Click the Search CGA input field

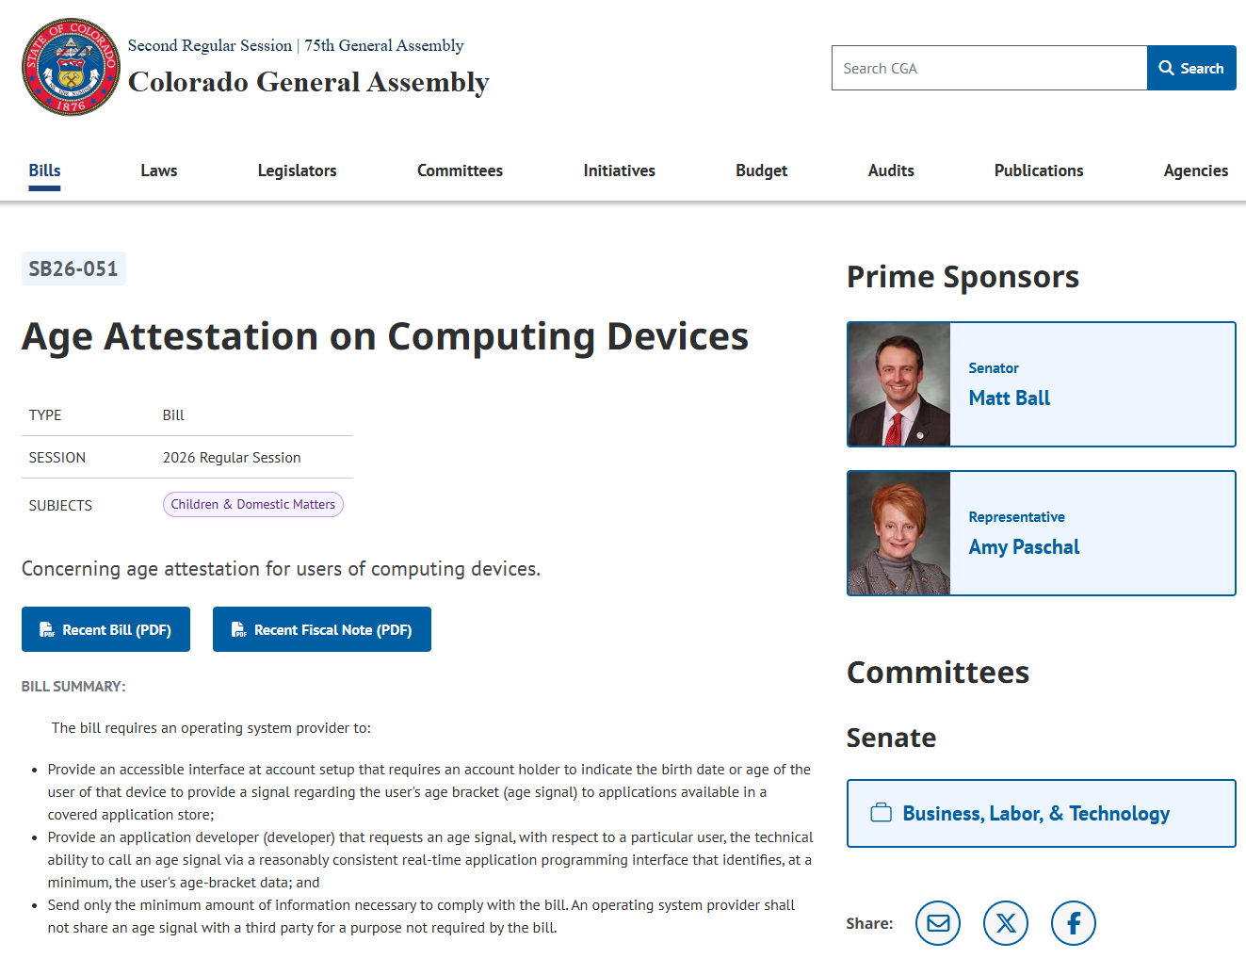pos(989,68)
